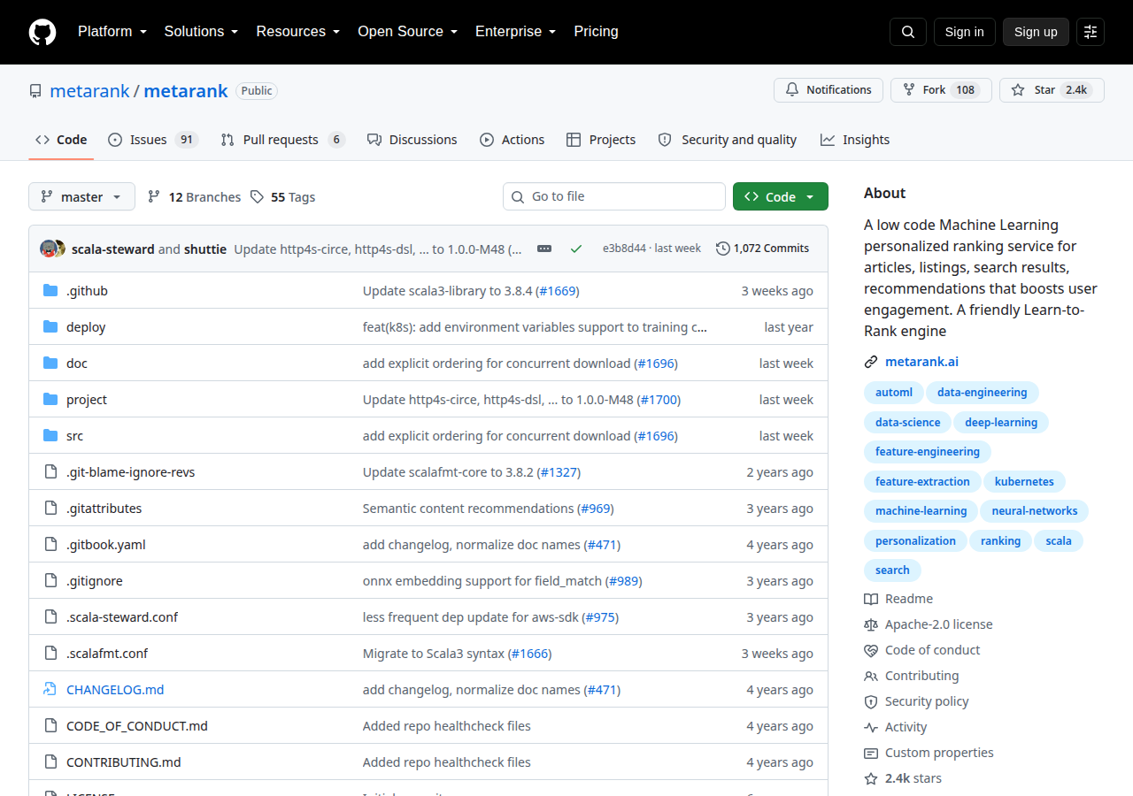This screenshot has height=796, width=1133.
Task: Expand the Enterprise navigation dropdown
Action: 515,32
